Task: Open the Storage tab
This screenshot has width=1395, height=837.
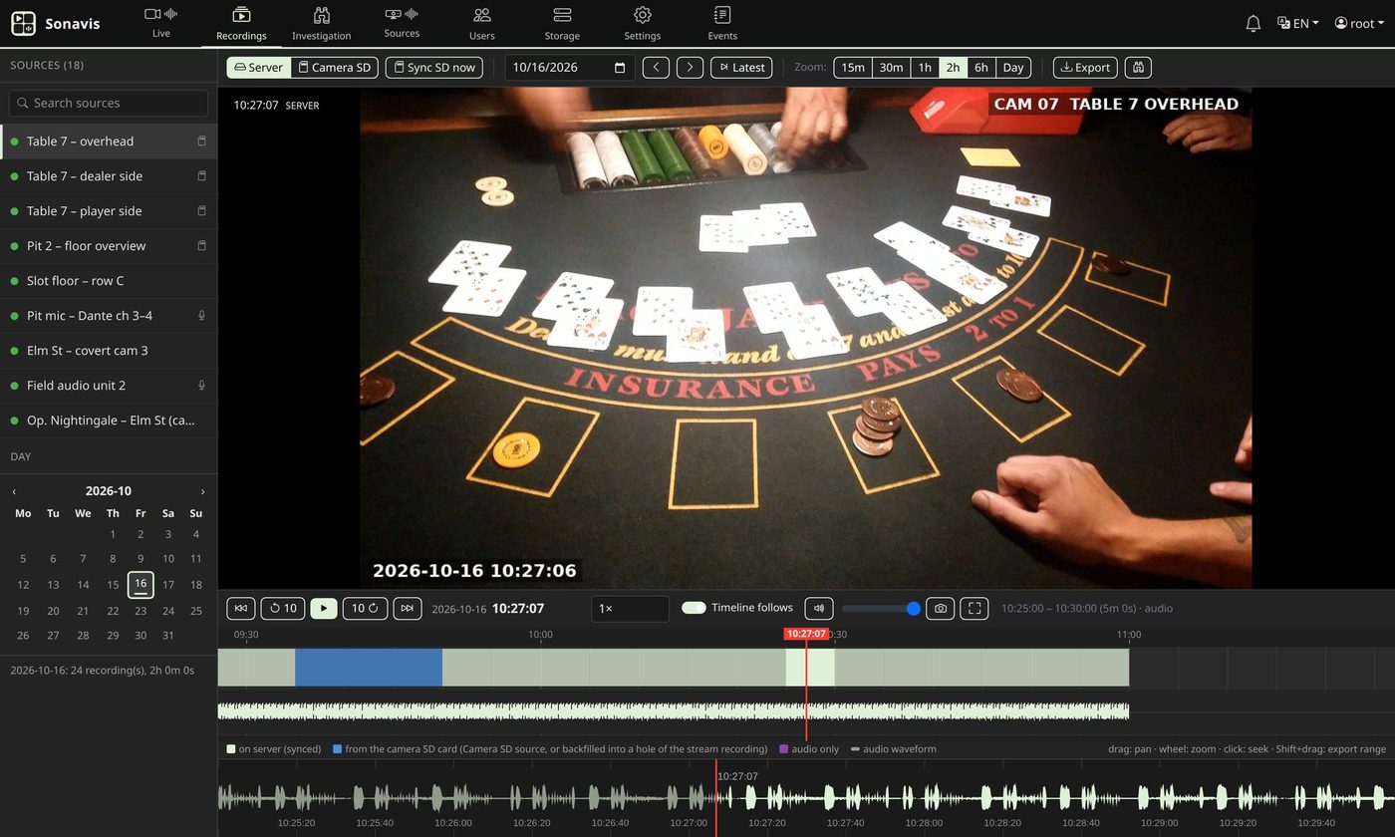Action: 562,23
